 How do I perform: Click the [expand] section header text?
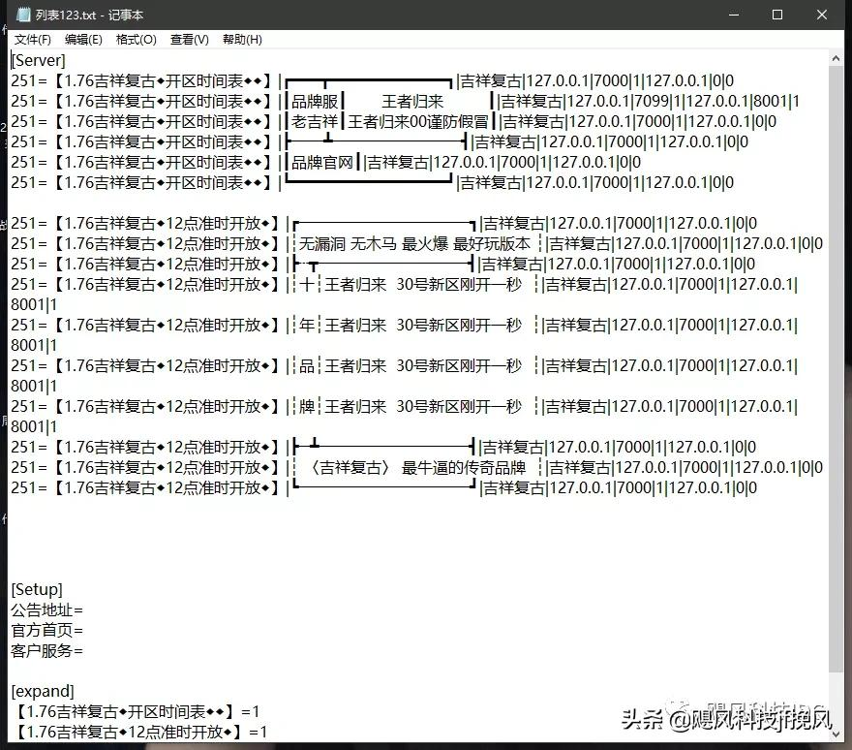(x=43, y=691)
